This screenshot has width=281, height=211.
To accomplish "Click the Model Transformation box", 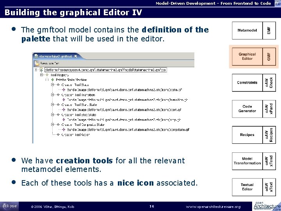I will tap(247, 161).
